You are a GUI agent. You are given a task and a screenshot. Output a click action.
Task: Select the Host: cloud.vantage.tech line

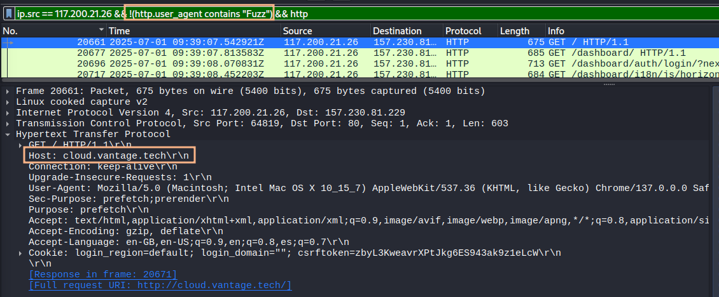(x=109, y=156)
